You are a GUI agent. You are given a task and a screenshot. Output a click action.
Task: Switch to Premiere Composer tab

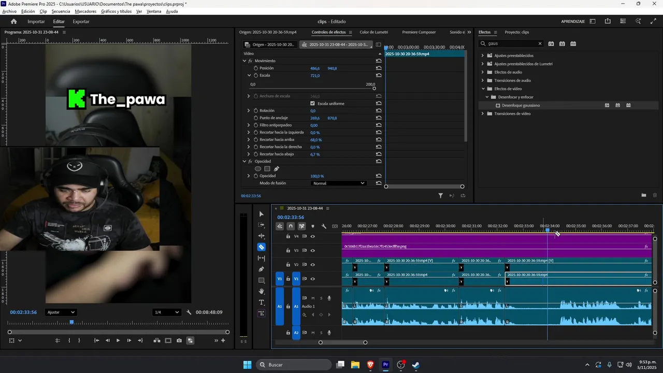pos(419,32)
